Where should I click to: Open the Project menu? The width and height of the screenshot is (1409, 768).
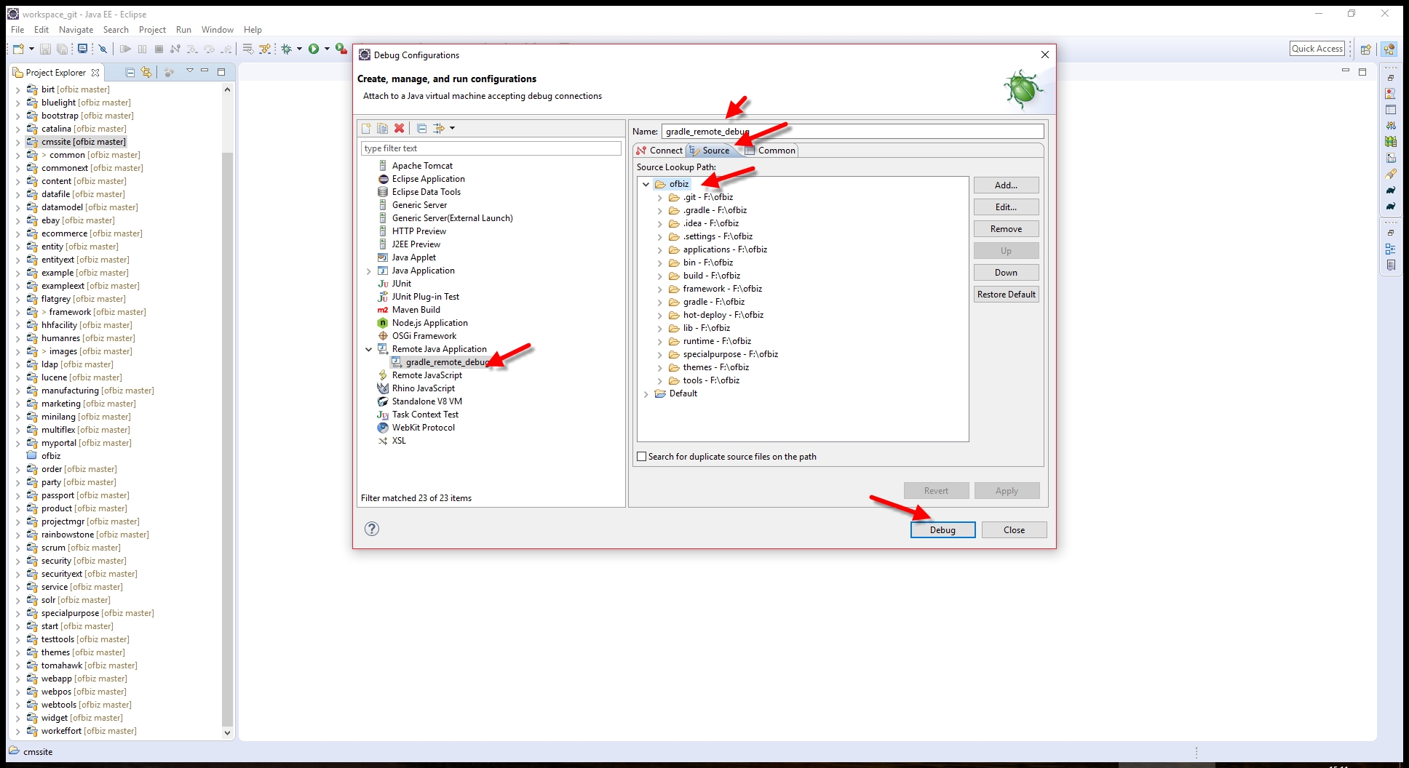(x=152, y=30)
